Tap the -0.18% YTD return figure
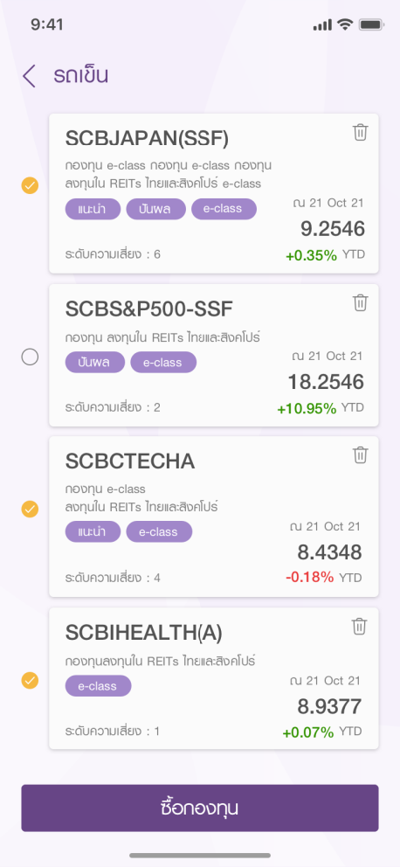This screenshot has height=867, width=400. [309, 577]
